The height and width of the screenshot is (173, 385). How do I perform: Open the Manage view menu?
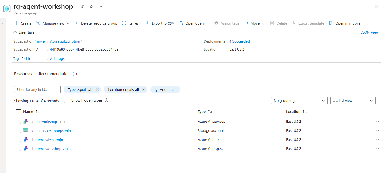[53, 23]
